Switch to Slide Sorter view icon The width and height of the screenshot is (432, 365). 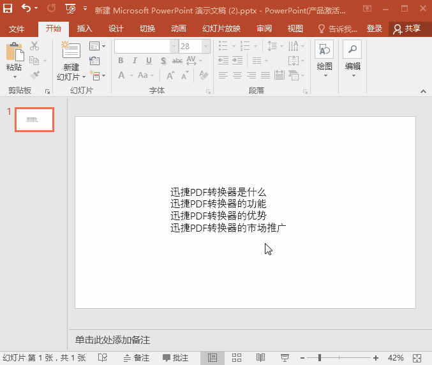(236, 358)
